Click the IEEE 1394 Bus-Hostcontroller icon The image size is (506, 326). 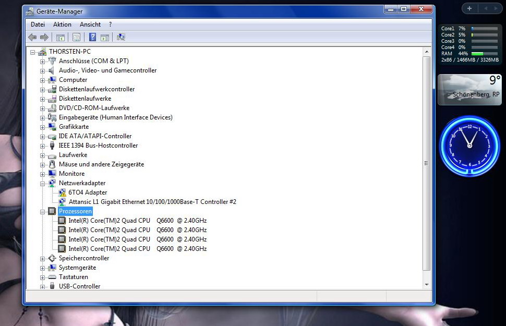click(52, 146)
